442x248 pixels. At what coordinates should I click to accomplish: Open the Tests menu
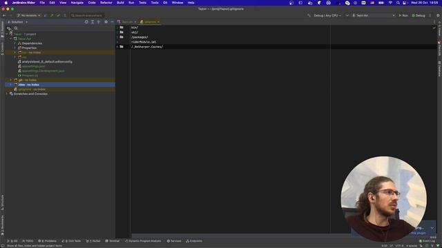pos(142,3)
